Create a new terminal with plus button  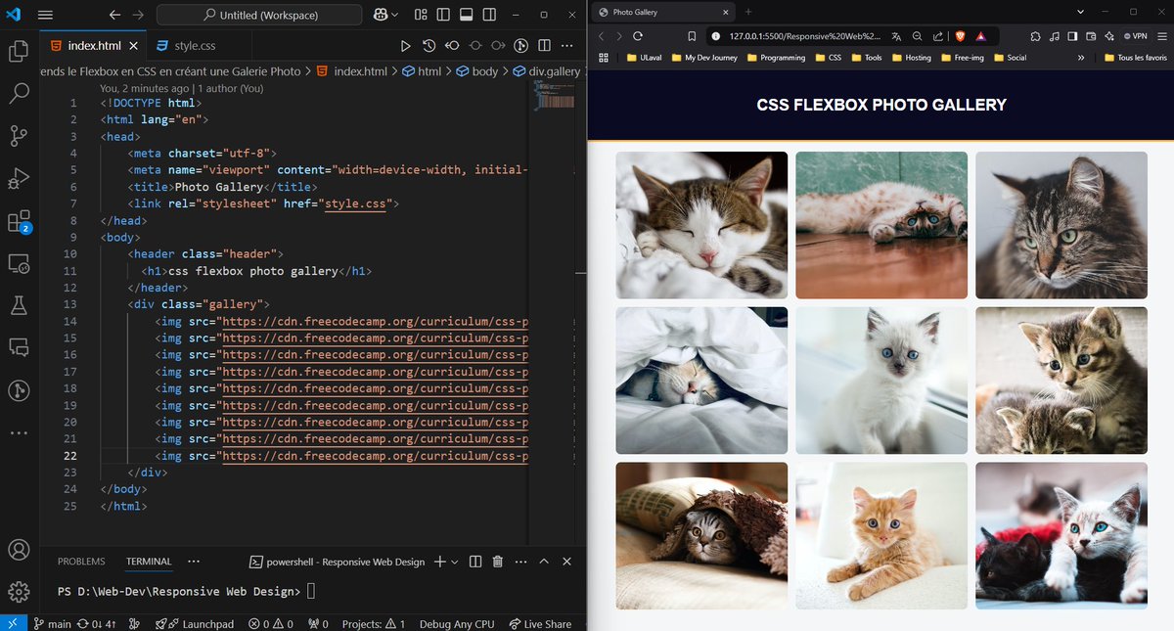440,562
